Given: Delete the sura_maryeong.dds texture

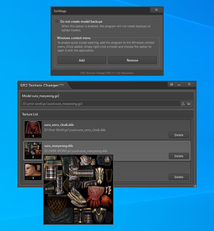Looking at the screenshot, I should (x=179, y=156).
